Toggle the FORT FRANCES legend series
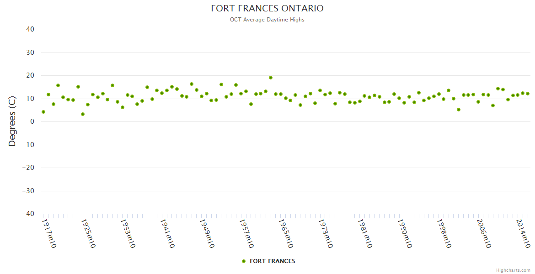 pyautogui.click(x=272, y=261)
